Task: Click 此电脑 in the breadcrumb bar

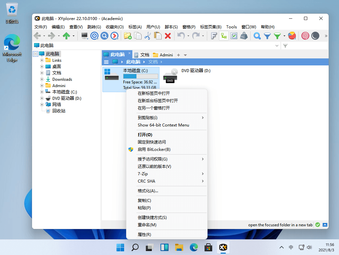Action: (x=133, y=62)
